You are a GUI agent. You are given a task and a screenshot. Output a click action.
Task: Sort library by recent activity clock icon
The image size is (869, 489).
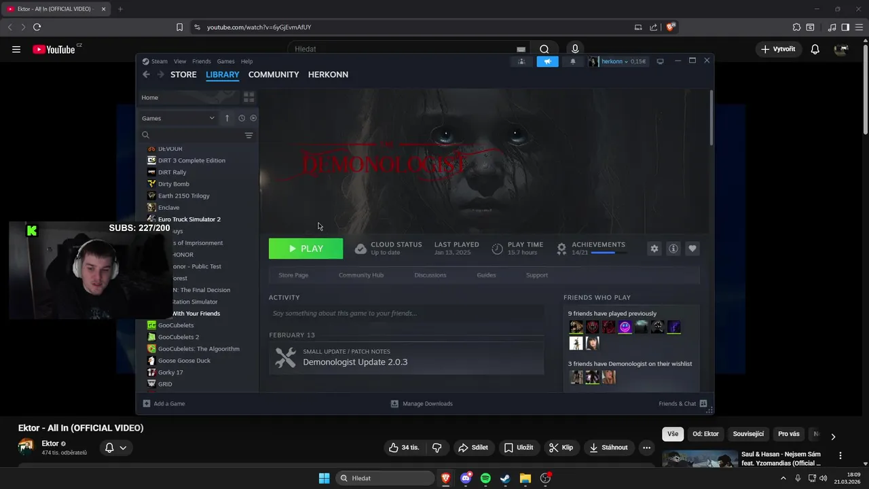pos(242,118)
